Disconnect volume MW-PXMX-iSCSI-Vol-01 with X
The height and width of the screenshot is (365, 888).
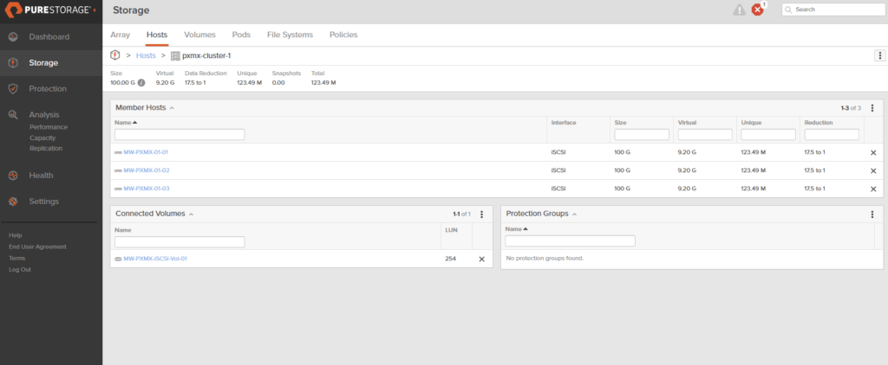(x=482, y=259)
